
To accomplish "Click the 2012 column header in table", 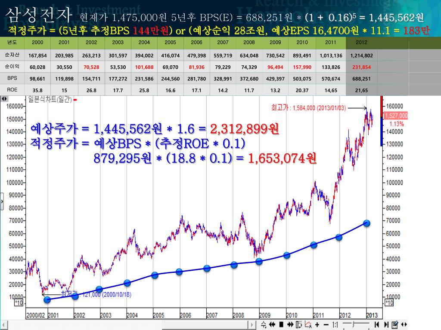I will point(361,43).
